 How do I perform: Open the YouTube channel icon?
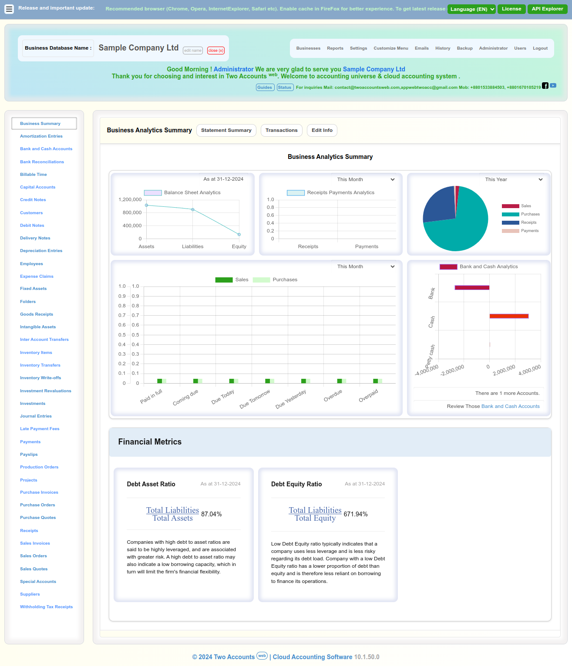pyautogui.click(x=553, y=86)
